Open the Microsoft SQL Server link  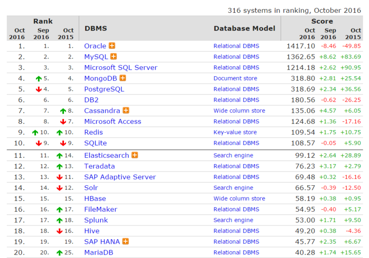tap(121, 68)
